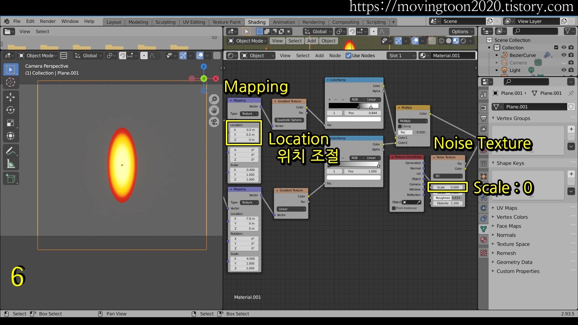The width and height of the screenshot is (578, 325).
Task: Open the Quadratic Sphere gradient type dropdown
Action: [x=289, y=120]
